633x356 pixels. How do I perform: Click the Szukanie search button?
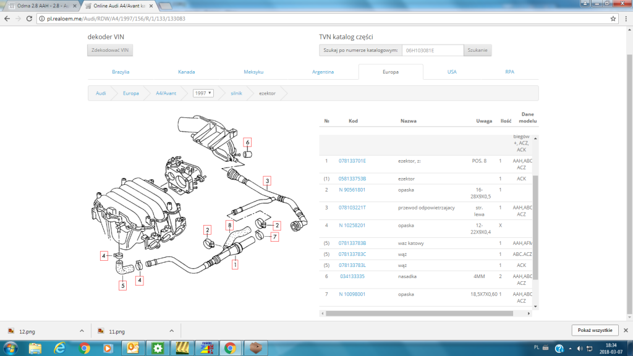click(478, 51)
